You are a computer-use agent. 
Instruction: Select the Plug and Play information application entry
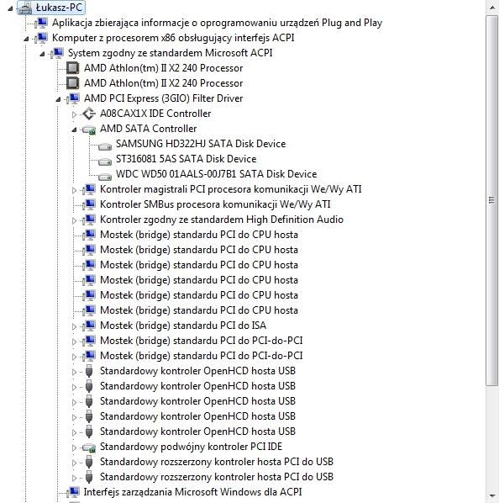click(x=217, y=23)
